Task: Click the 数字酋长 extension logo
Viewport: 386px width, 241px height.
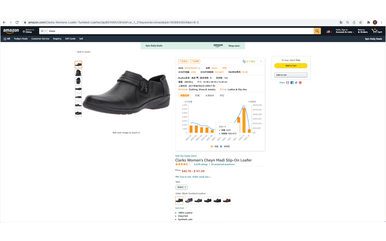Action: [x=249, y=61]
